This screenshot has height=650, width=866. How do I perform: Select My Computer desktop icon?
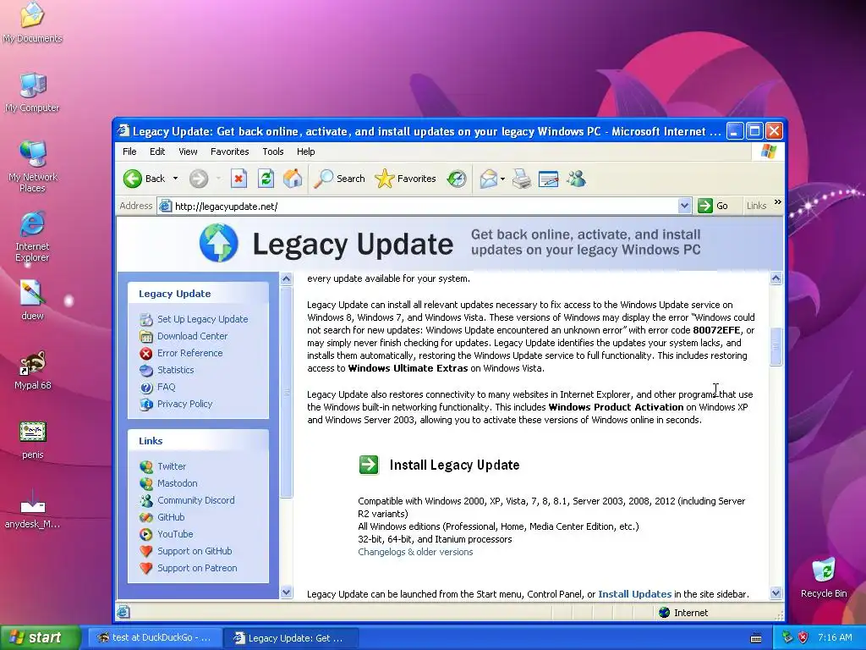pyautogui.click(x=32, y=92)
